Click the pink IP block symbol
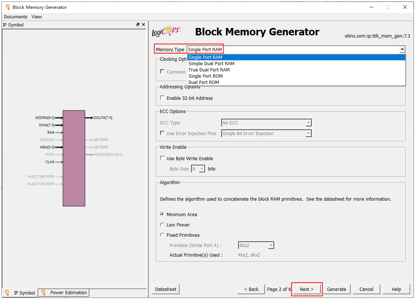The height and width of the screenshot is (299, 415). (74, 158)
